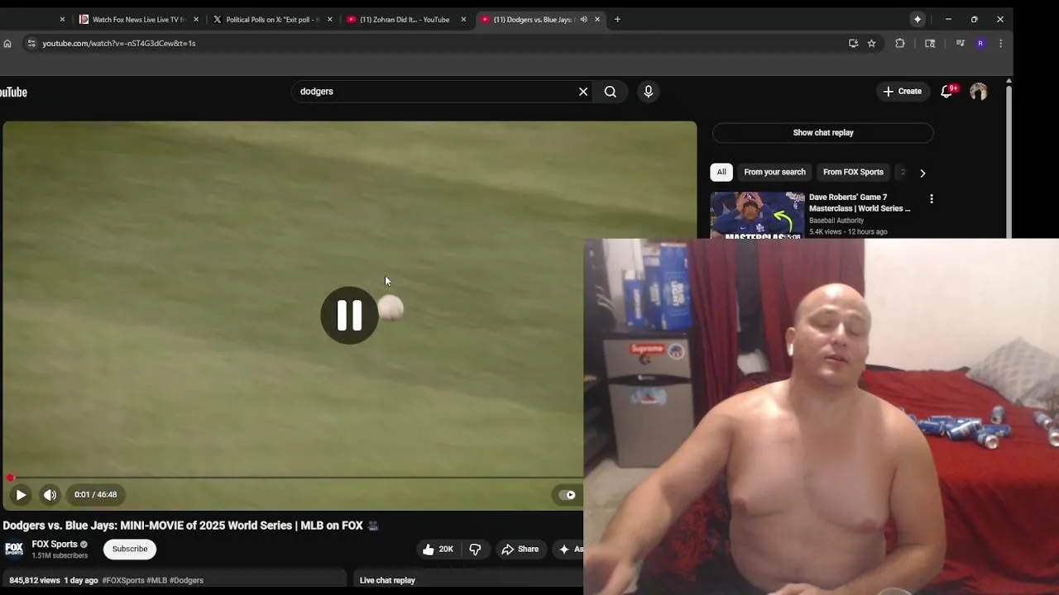This screenshot has height=595, width=1059.
Task: Select the 'All' filter chip
Action: pos(721,172)
